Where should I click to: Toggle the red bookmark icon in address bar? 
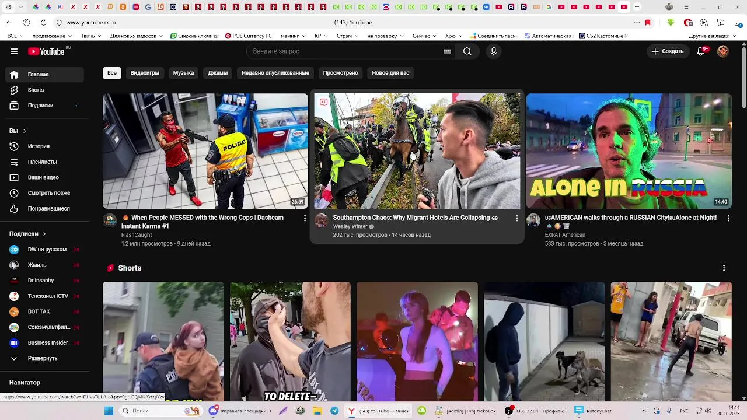tap(648, 23)
